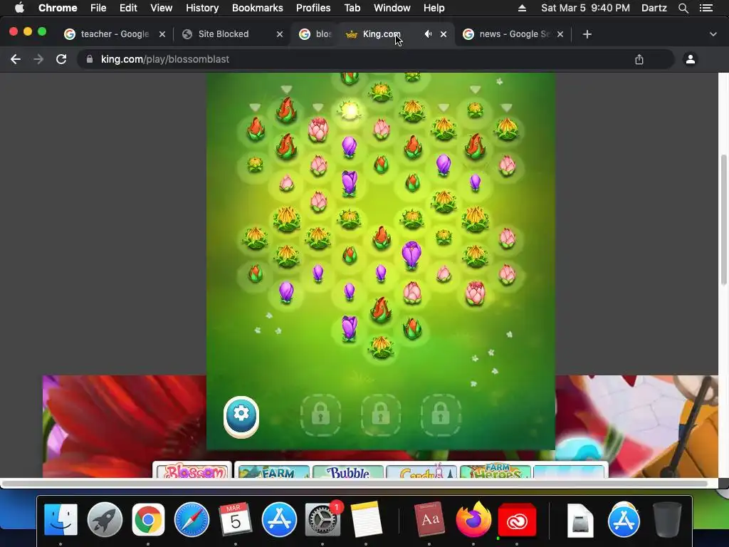
Task: Click the browser forward arrow
Action: coord(38,59)
